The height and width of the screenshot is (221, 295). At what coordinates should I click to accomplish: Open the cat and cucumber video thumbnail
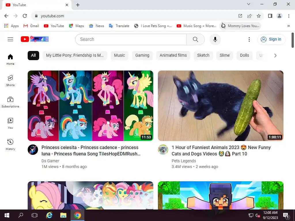pos(220,106)
